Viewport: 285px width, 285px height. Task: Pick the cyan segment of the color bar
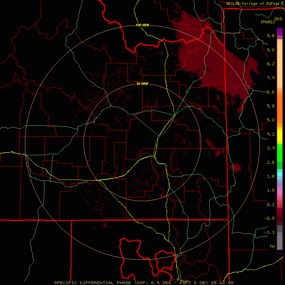pyautogui.click(x=280, y=174)
